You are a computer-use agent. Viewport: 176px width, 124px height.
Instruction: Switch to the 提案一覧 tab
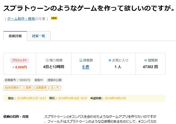click(x=38, y=36)
